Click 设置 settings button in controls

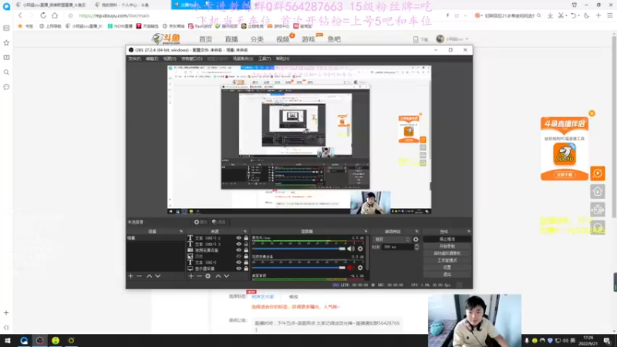tap(447, 268)
